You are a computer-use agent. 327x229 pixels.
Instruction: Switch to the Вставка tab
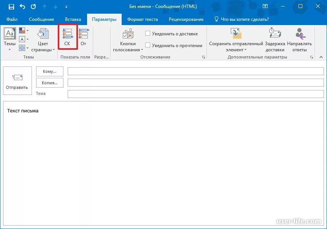73,19
